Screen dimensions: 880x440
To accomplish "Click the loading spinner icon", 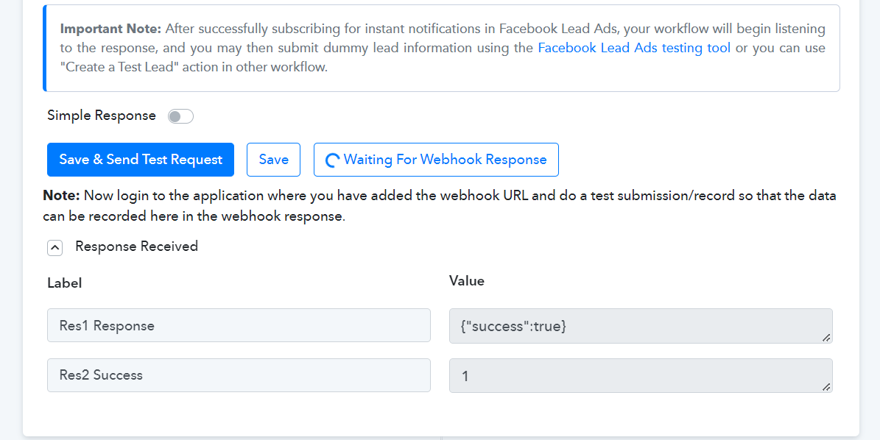I will click(x=332, y=160).
